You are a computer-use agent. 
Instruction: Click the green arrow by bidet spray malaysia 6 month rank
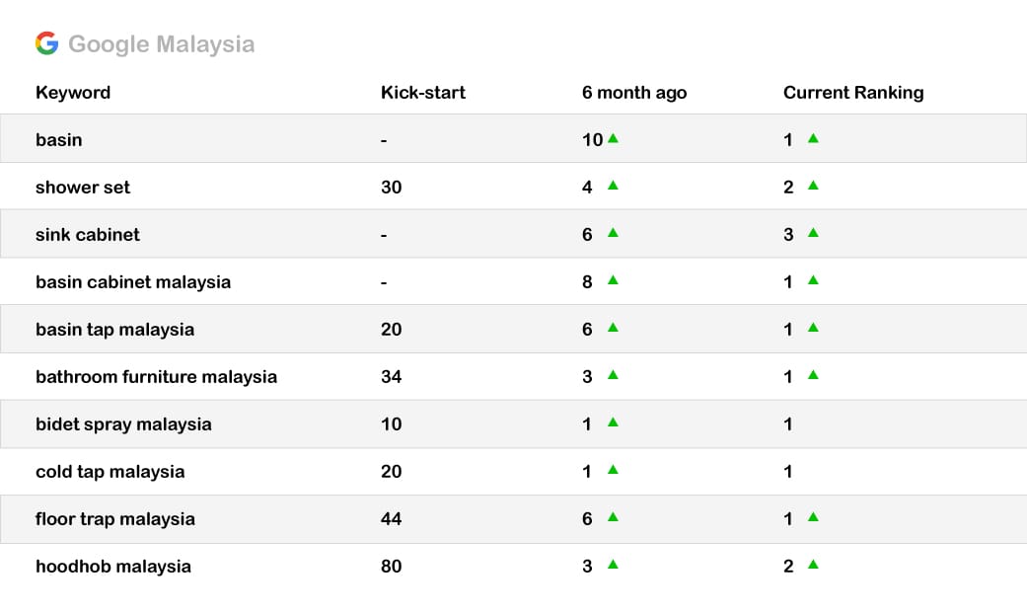coord(613,422)
